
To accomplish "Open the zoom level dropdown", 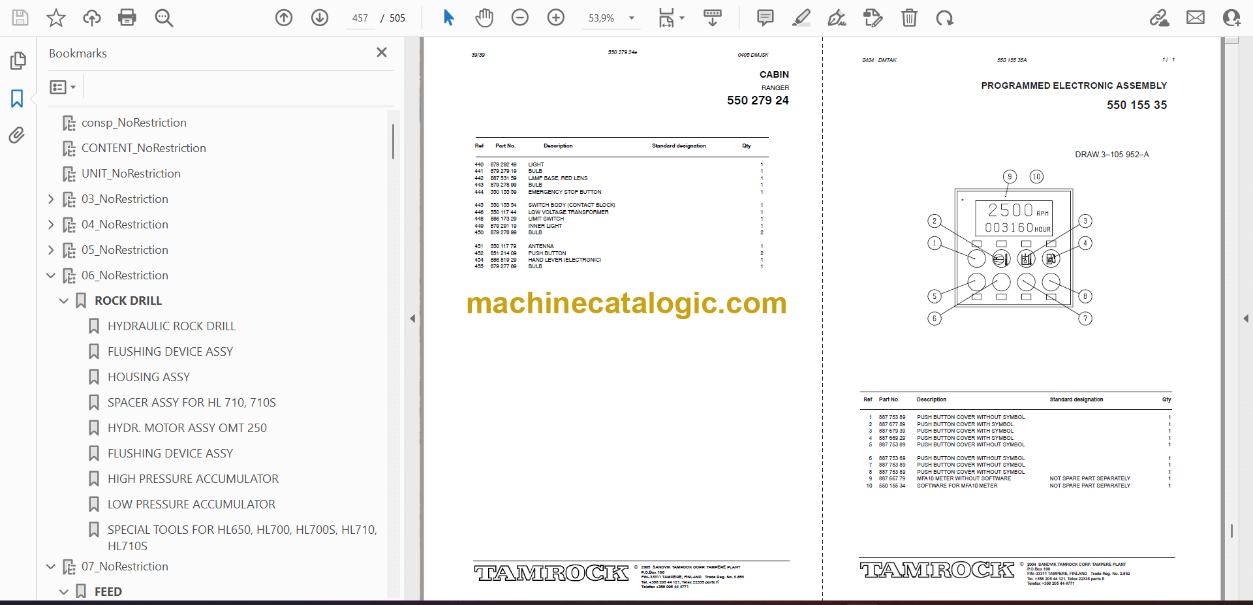I will (x=632, y=18).
